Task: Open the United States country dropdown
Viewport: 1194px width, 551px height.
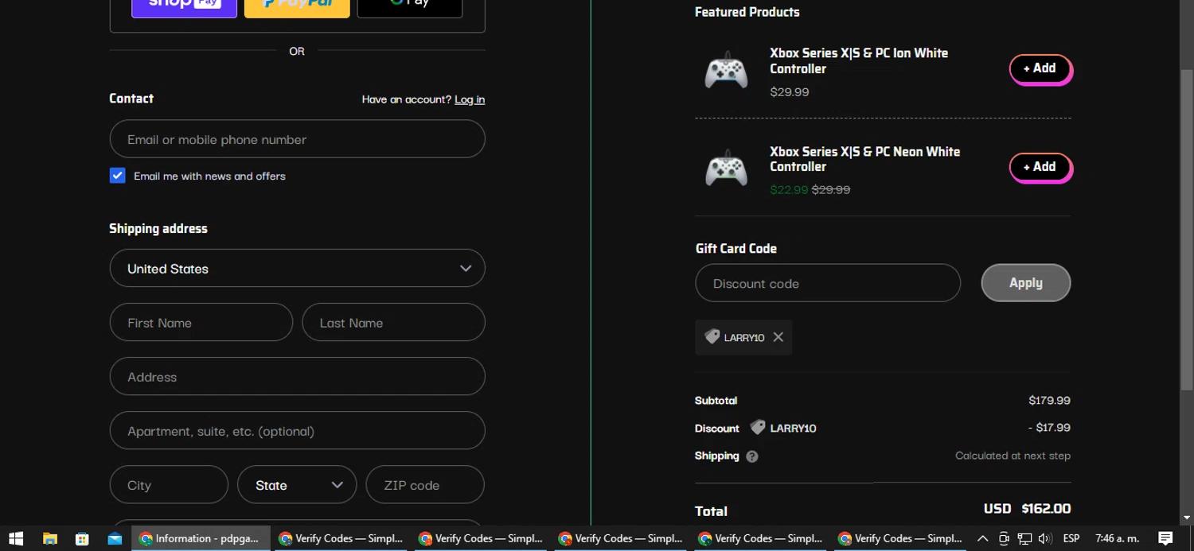Action: pos(297,268)
